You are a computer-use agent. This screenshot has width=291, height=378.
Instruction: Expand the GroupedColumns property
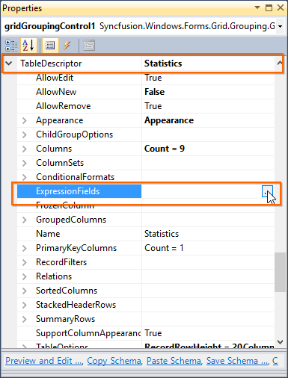point(25,220)
